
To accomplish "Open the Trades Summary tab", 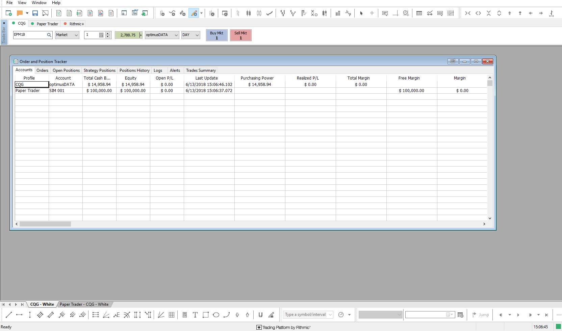I will [x=201, y=70].
